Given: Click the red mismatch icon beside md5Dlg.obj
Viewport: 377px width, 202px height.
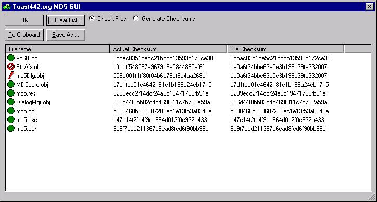Looking at the screenshot, I should coord(11,76).
